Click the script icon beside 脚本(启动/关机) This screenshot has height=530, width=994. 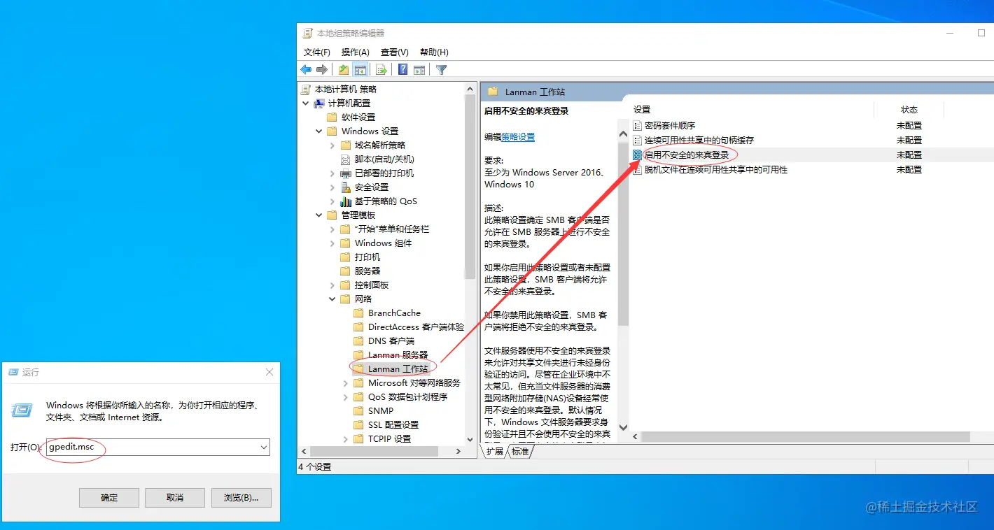pos(346,159)
